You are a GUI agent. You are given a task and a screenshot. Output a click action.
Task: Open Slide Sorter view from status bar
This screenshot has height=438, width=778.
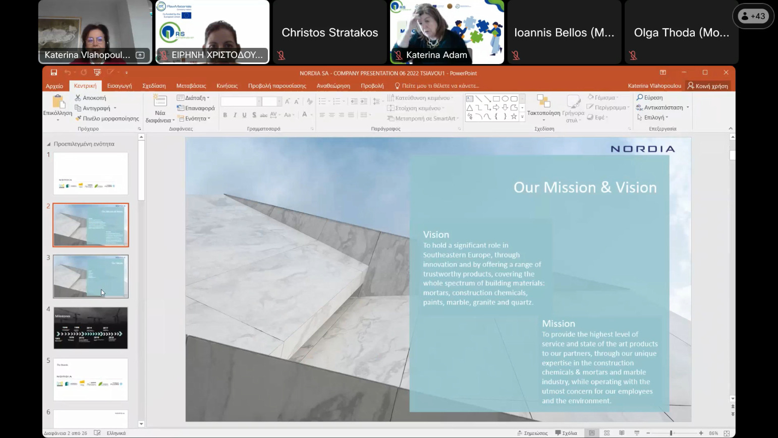[607, 433]
